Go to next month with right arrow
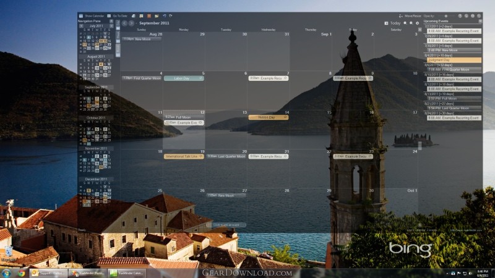 pyautogui.click(x=131, y=23)
